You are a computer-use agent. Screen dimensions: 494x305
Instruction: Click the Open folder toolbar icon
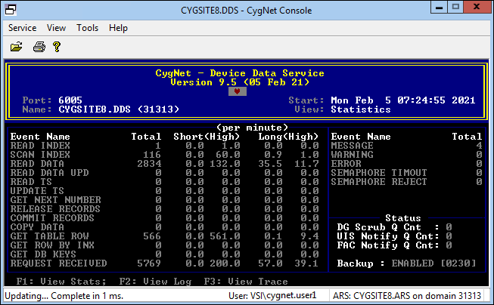(17, 47)
